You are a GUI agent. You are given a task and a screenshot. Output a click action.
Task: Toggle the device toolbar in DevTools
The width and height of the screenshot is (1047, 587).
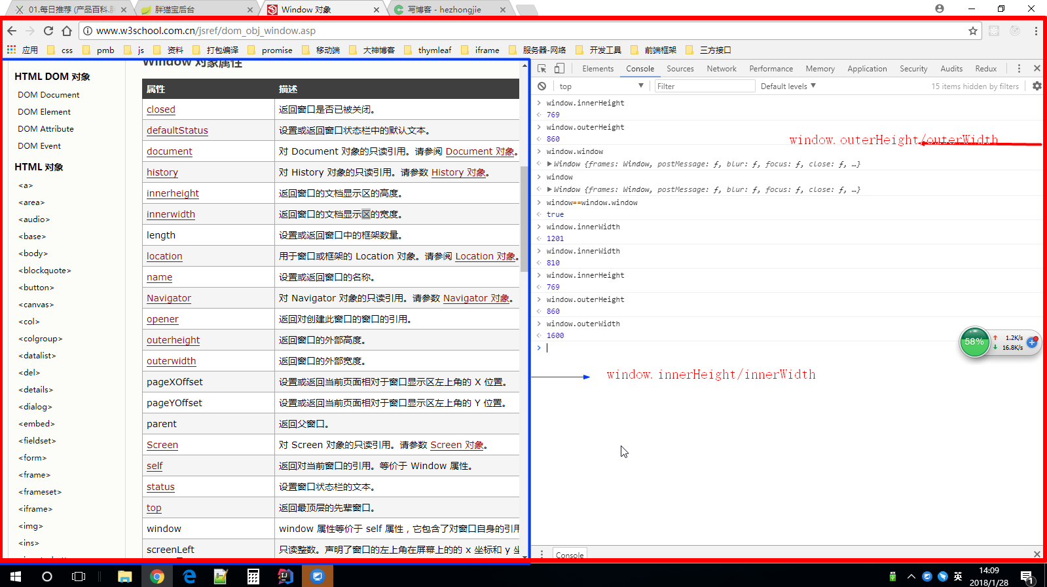[x=559, y=68]
